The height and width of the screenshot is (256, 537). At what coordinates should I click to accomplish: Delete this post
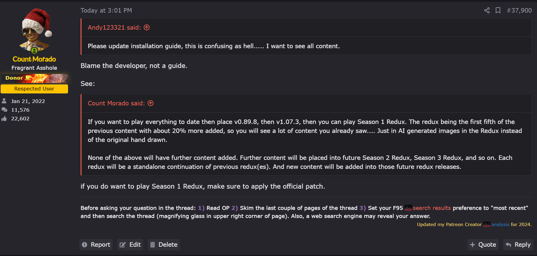pyautogui.click(x=164, y=245)
